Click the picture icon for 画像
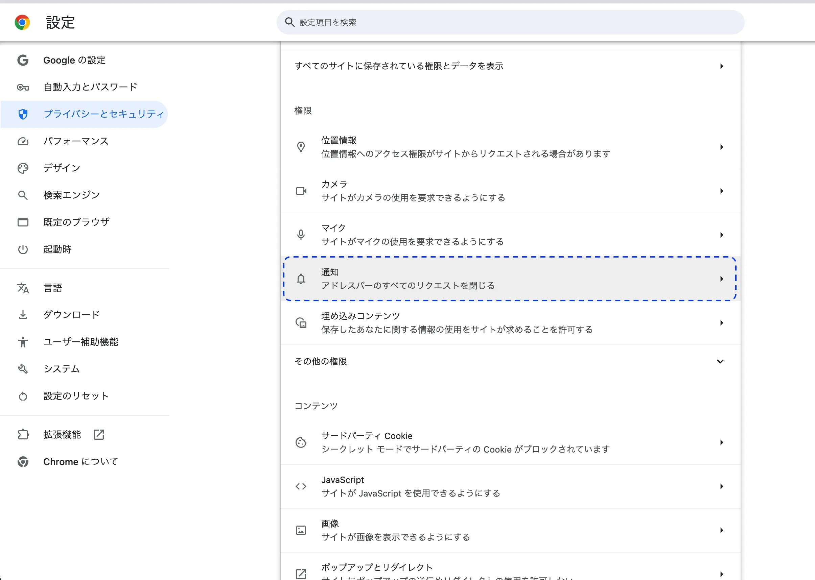The height and width of the screenshot is (580, 815). click(x=301, y=530)
